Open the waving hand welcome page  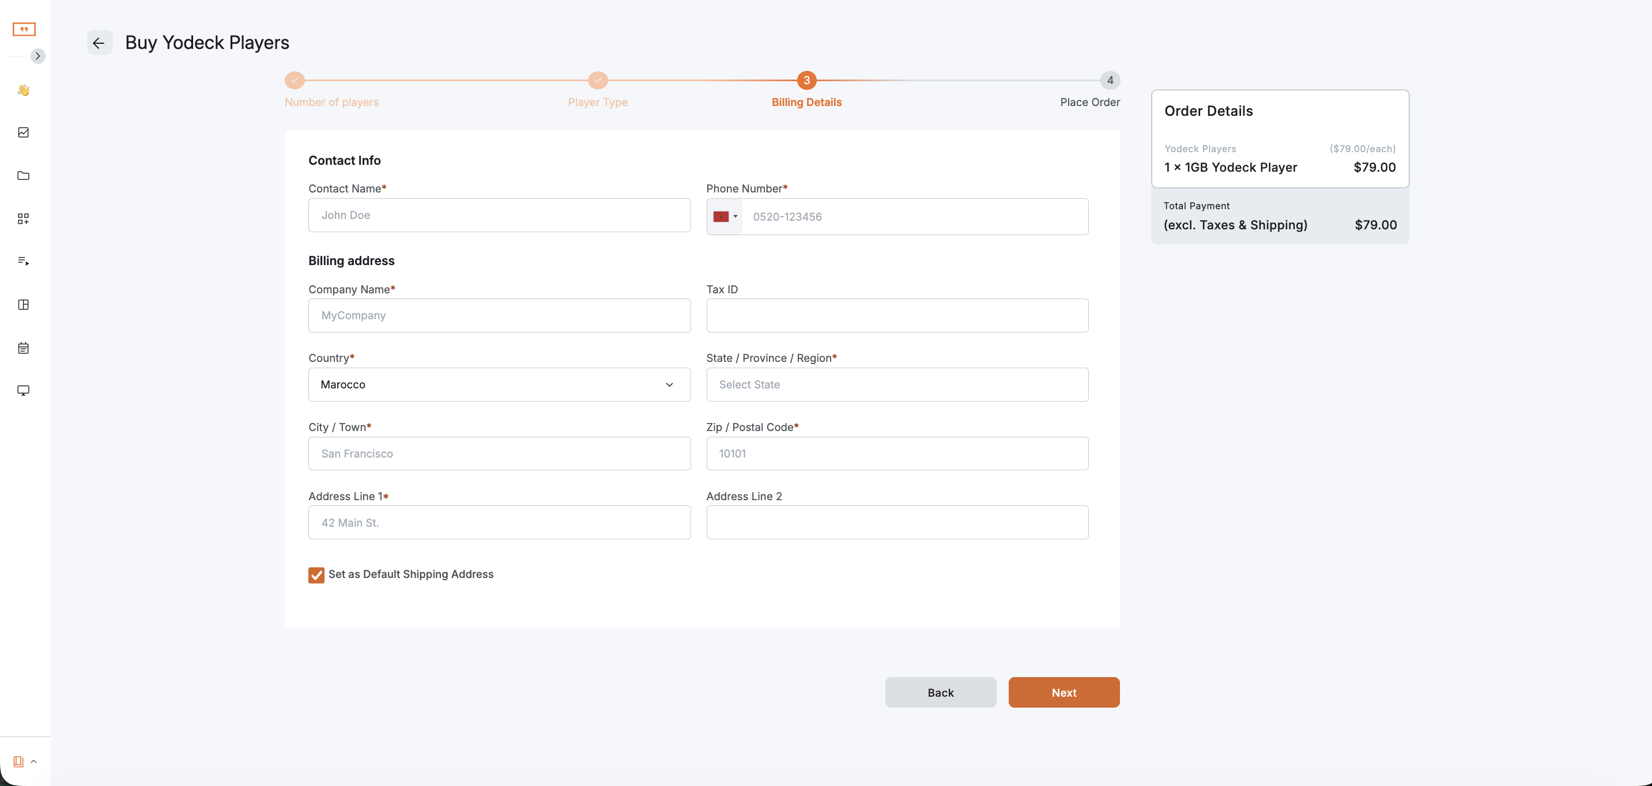24,90
